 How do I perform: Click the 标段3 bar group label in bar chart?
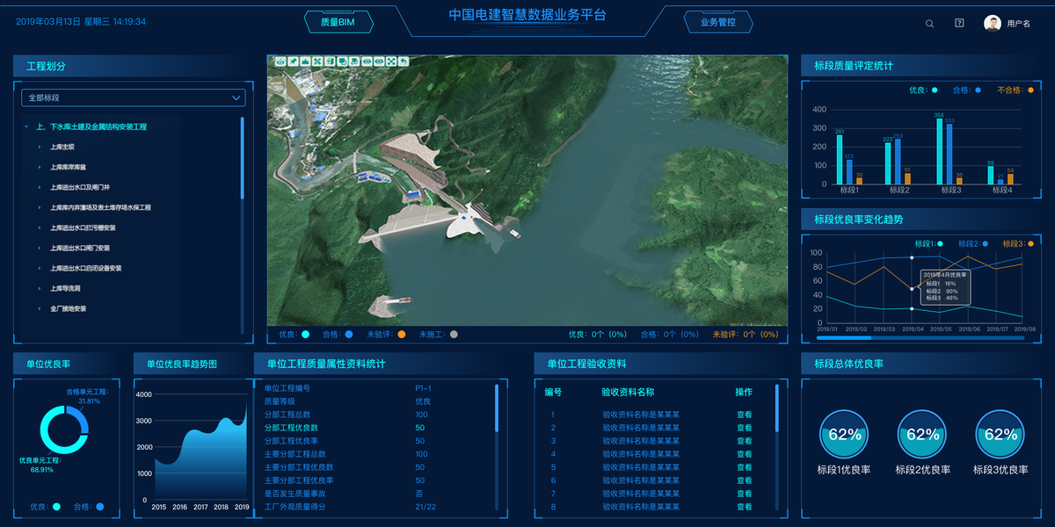950,190
